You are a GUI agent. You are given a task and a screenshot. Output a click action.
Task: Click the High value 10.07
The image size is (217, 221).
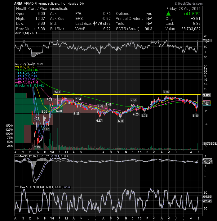click(x=40, y=19)
